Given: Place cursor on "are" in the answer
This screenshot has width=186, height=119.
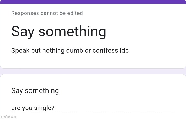Looking at the screenshot, I should 16,108.
